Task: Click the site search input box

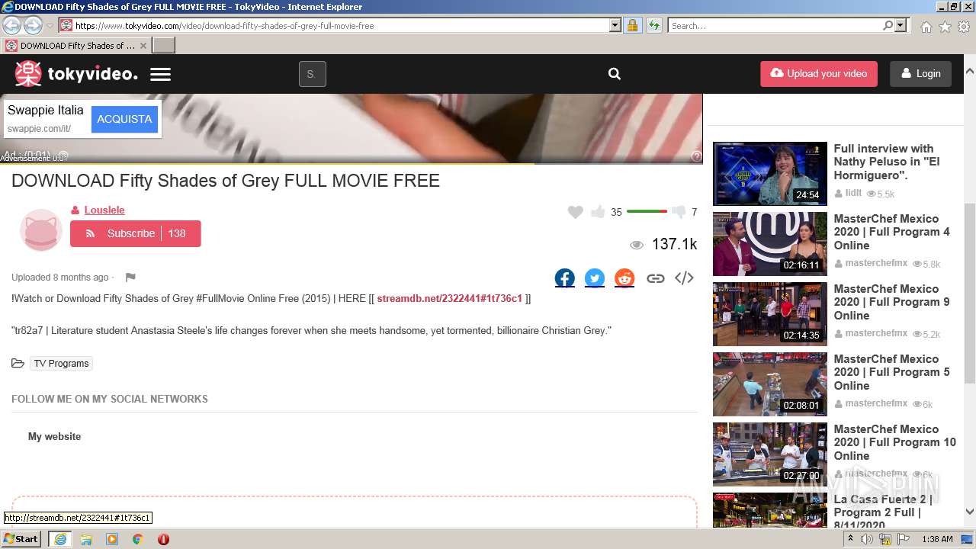Action: (312, 74)
